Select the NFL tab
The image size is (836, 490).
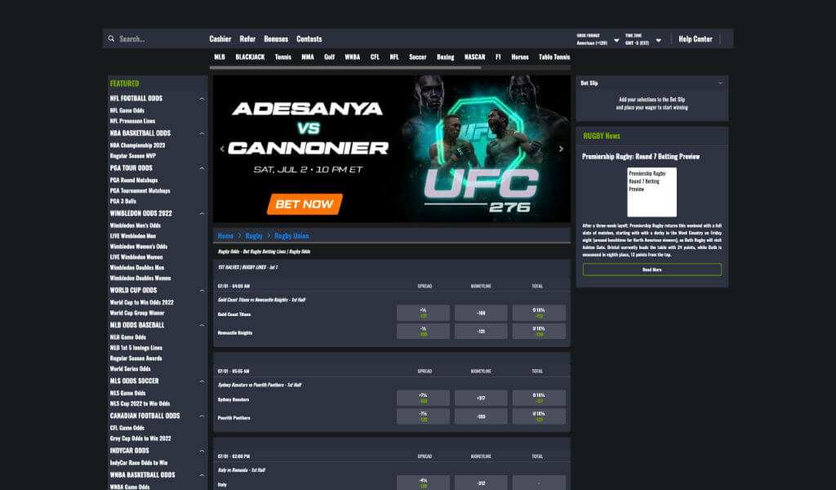coord(394,57)
